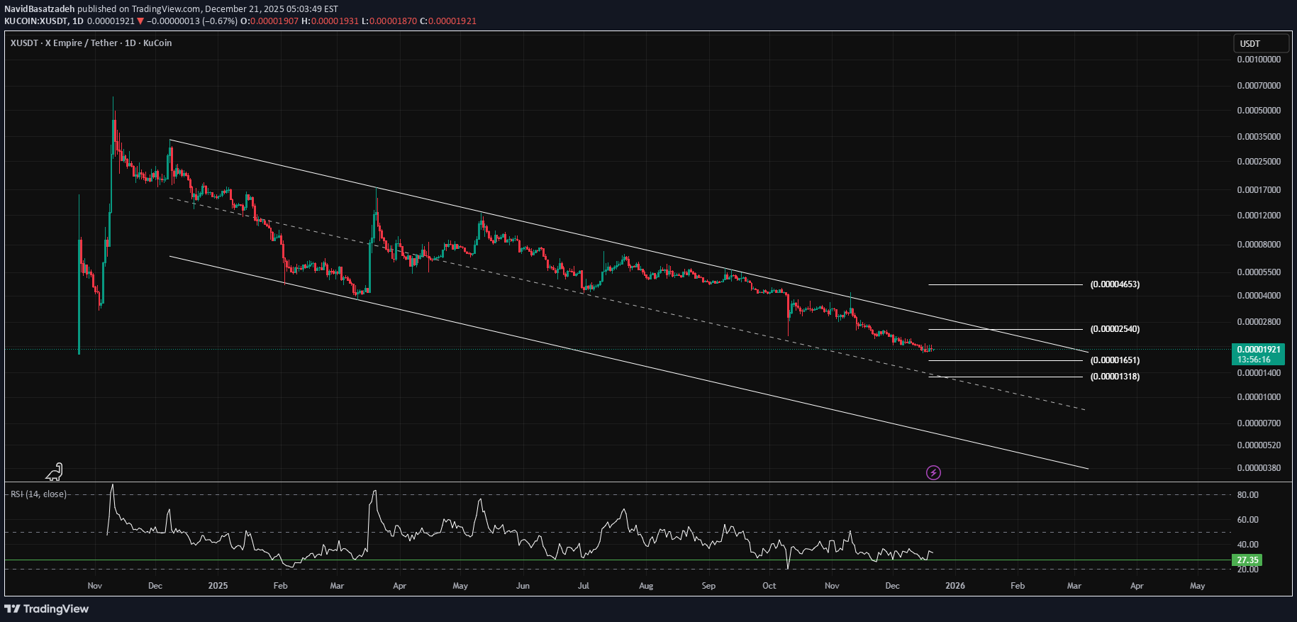Click the XUSDT X Empire / Tether chart title
Image resolution: width=1297 pixels, height=622 pixels.
click(91, 43)
